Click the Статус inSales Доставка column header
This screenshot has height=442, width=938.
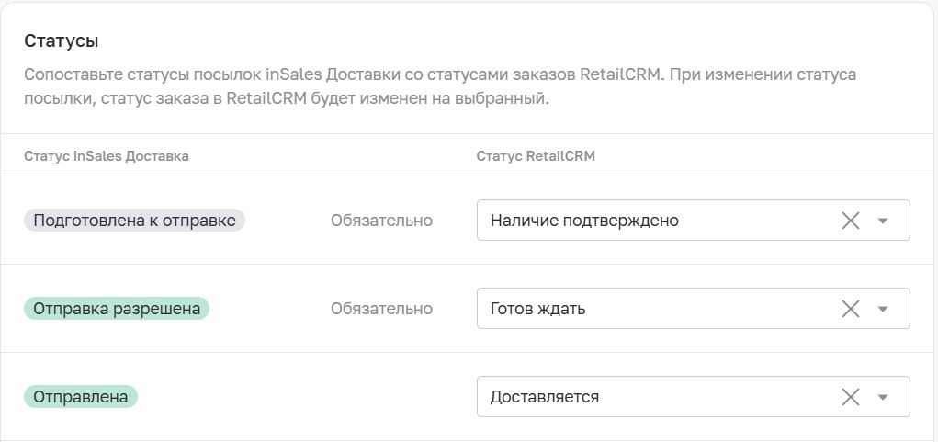click(x=107, y=156)
